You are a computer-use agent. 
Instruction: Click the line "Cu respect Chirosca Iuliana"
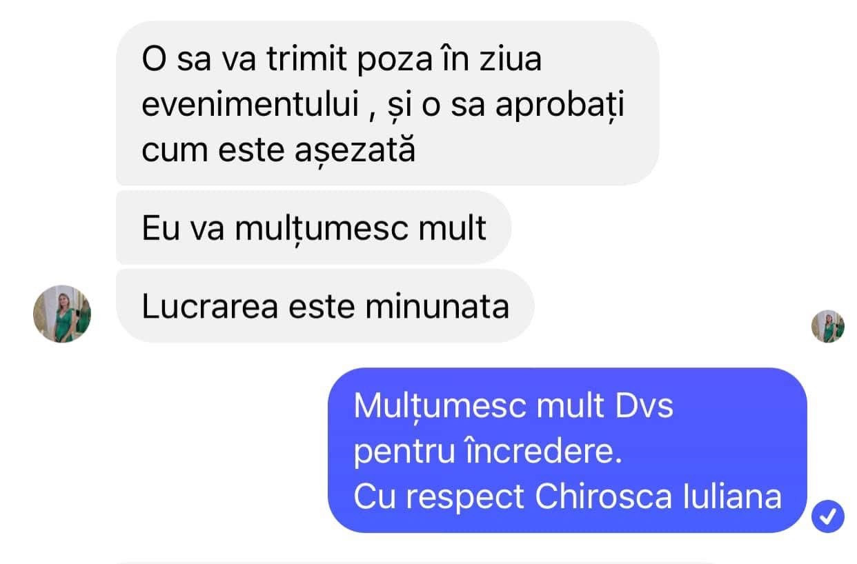click(x=567, y=497)
